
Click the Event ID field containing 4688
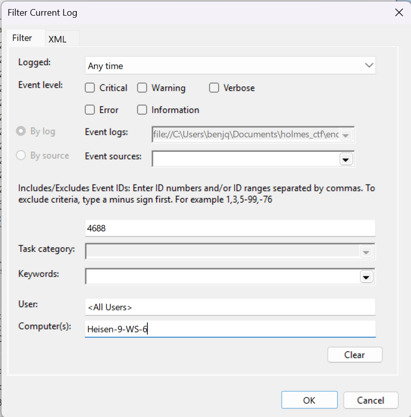230,228
